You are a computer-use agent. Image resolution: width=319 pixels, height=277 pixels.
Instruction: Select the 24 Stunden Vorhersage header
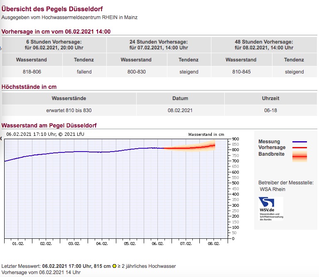(159, 44)
